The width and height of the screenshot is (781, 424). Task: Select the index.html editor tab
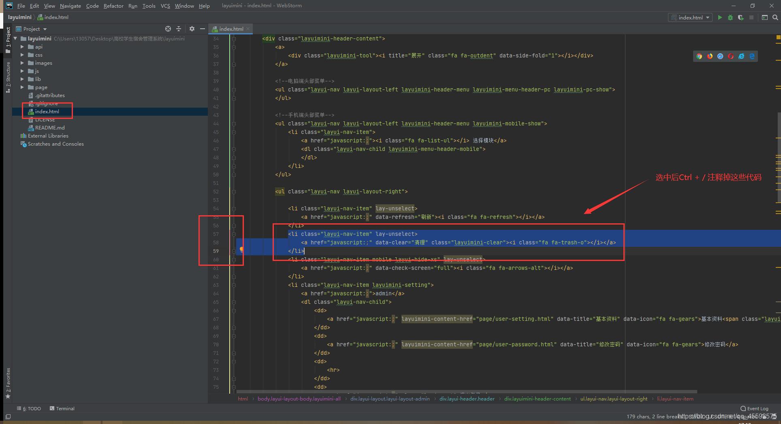pyautogui.click(x=231, y=29)
